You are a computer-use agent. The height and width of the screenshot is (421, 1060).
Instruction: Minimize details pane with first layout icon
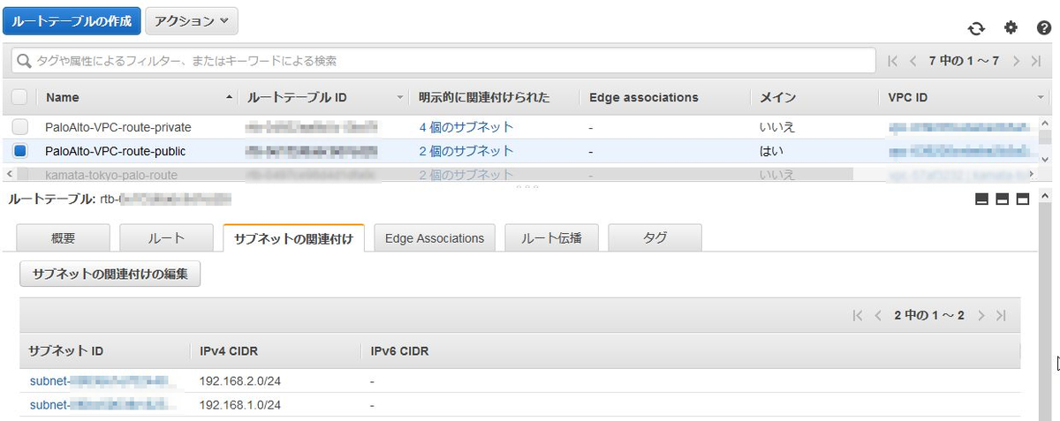click(x=981, y=199)
